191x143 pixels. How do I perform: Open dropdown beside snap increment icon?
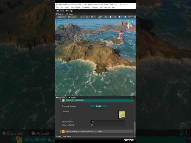pos(94,17)
